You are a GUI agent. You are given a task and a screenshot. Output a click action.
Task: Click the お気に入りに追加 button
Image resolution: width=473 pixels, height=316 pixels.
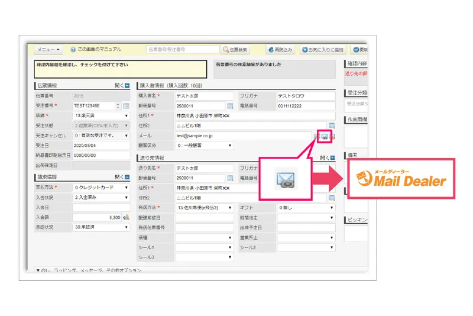tap(322, 50)
